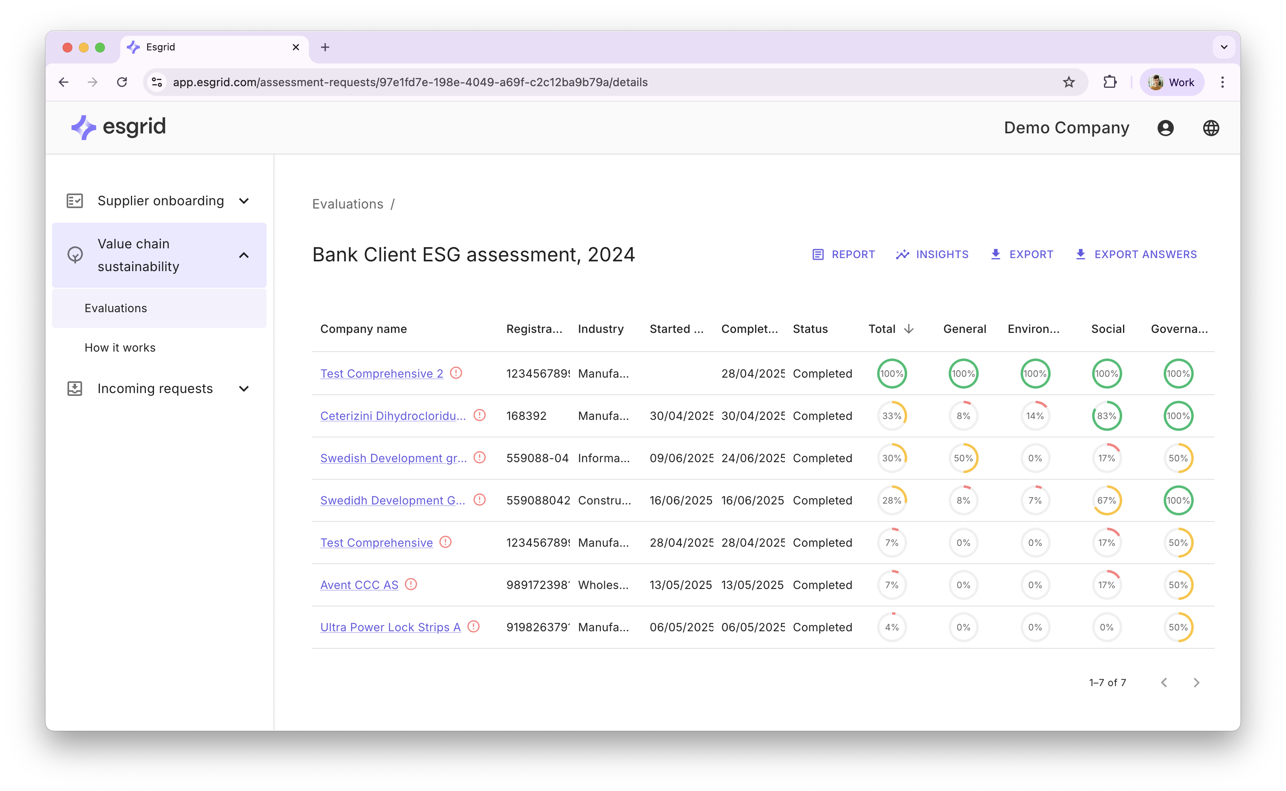
Task: Click the Value chain sustainability globe icon
Action: pos(75,255)
